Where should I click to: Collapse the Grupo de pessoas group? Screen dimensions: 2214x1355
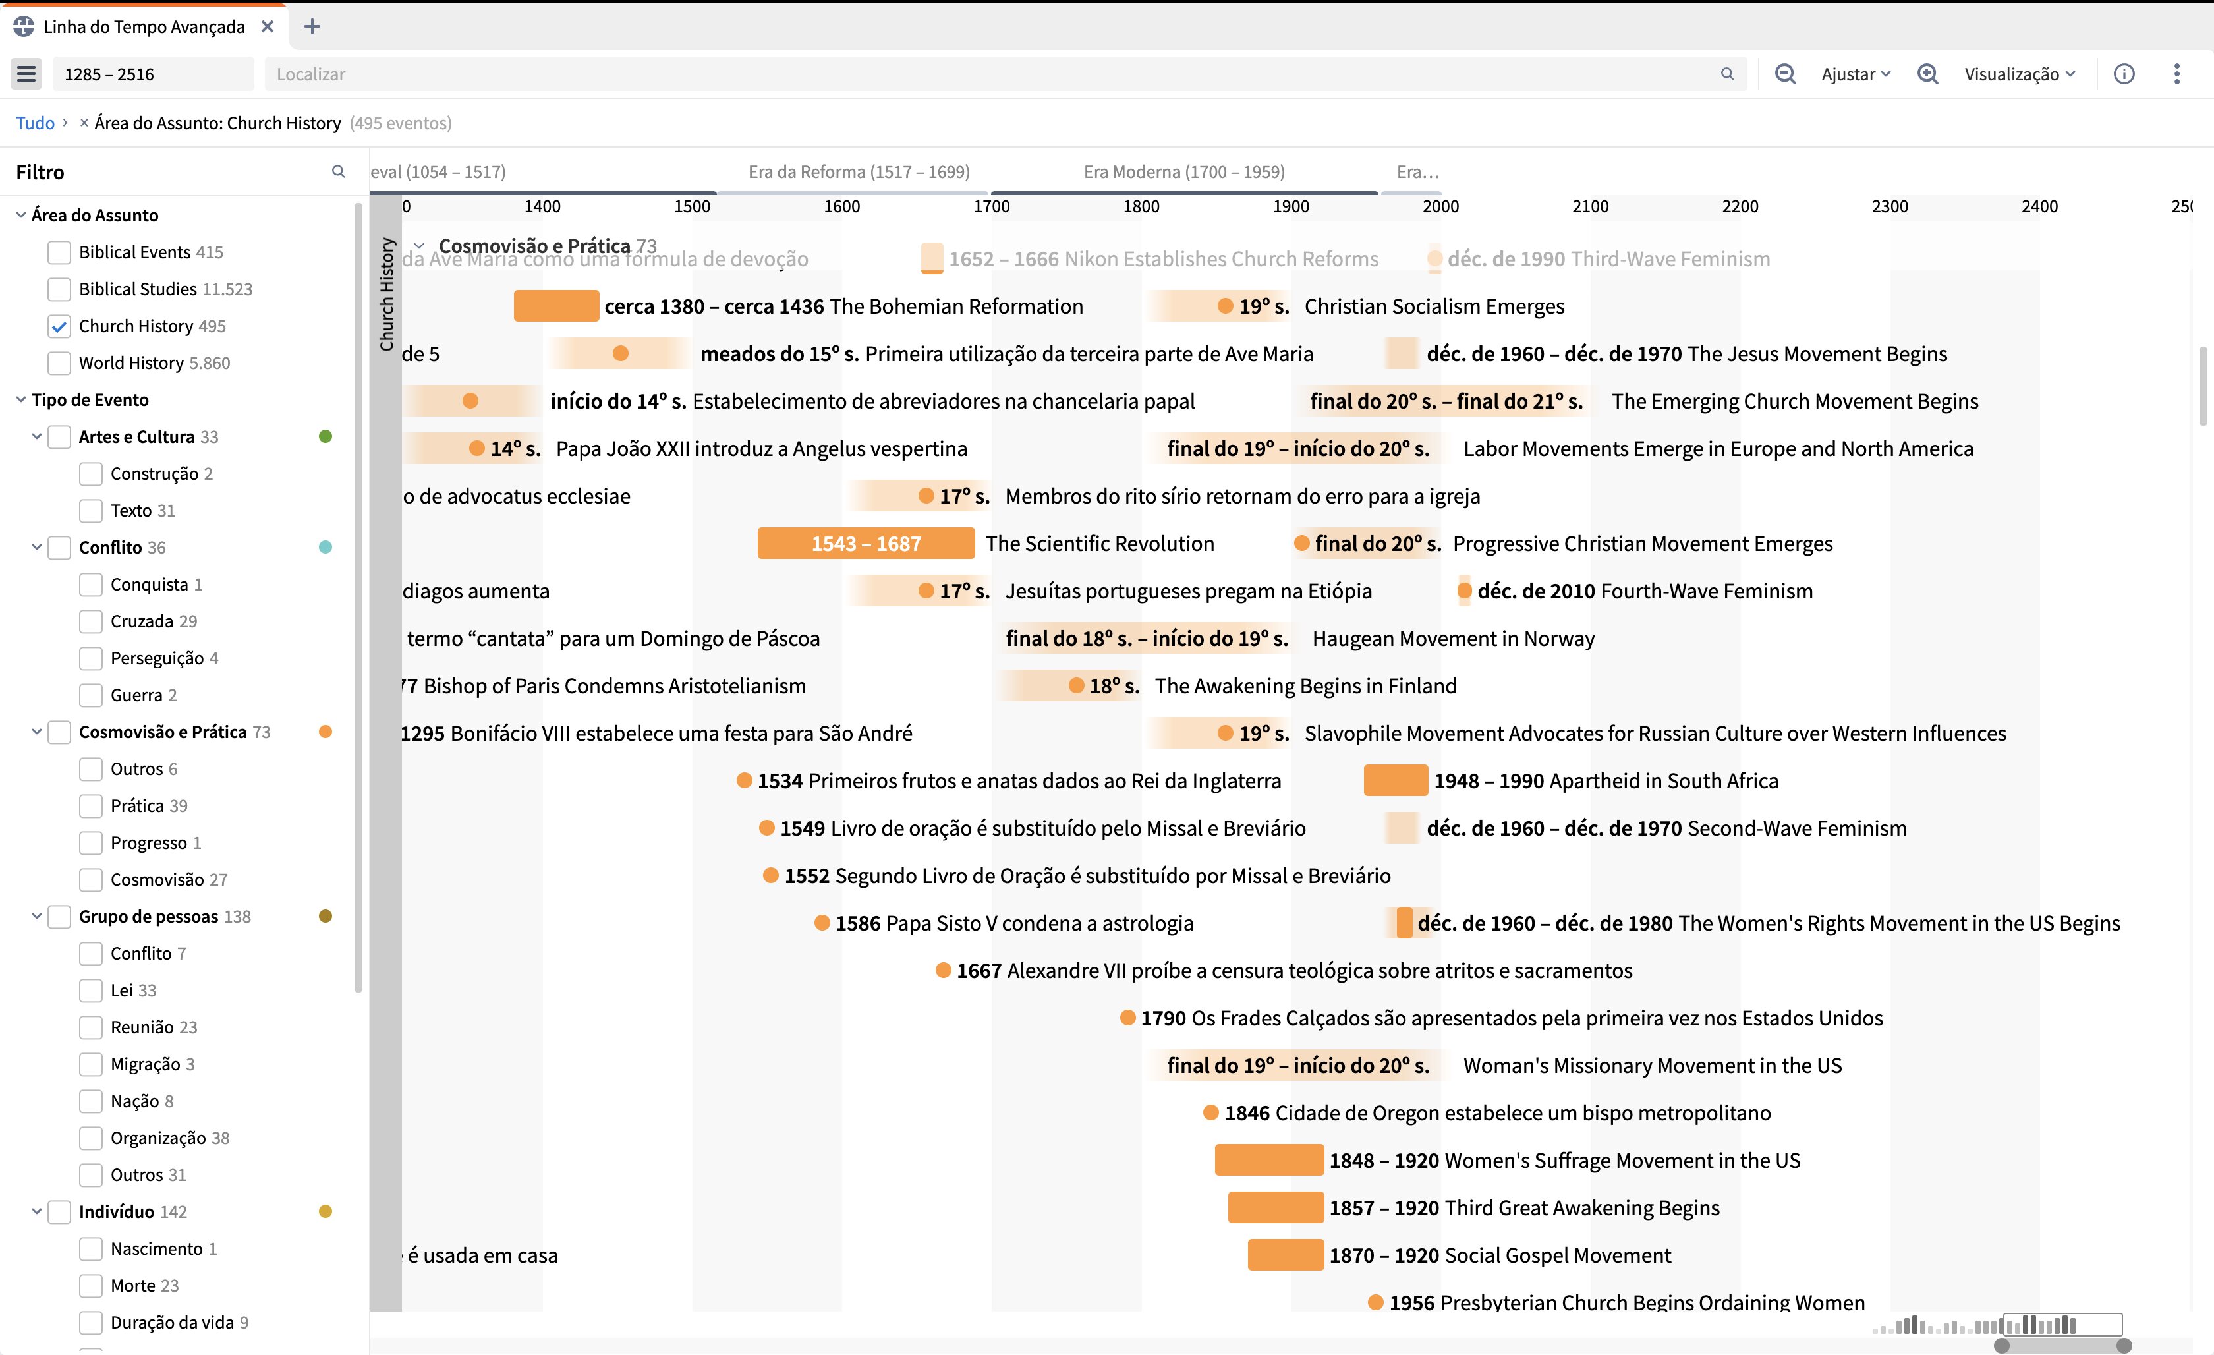(37, 917)
